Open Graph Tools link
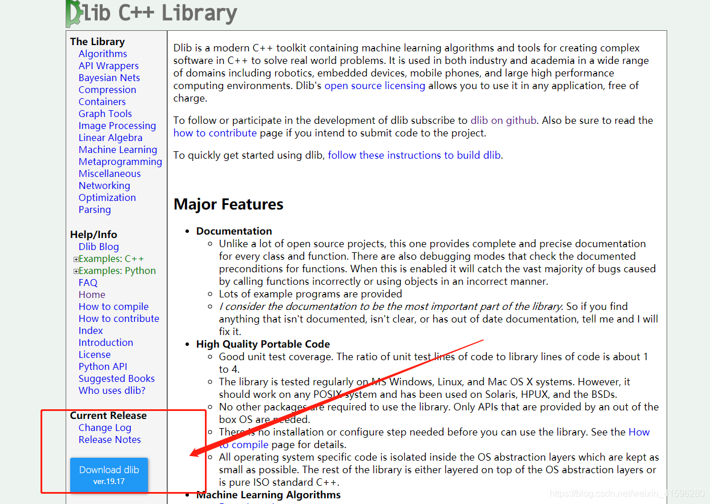The width and height of the screenshot is (710, 504). [x=105, y=114]
